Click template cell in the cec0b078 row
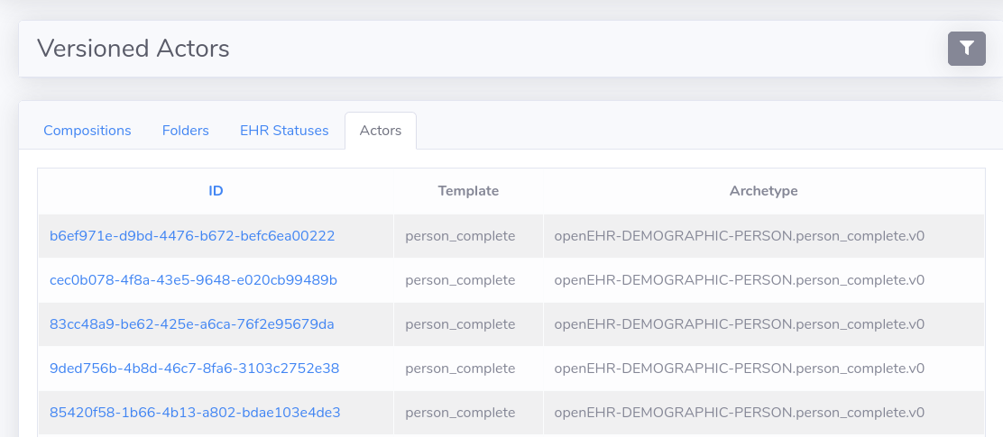This screenshot has height=437, width=1003. pyautogui.click(x=460, y=280)
